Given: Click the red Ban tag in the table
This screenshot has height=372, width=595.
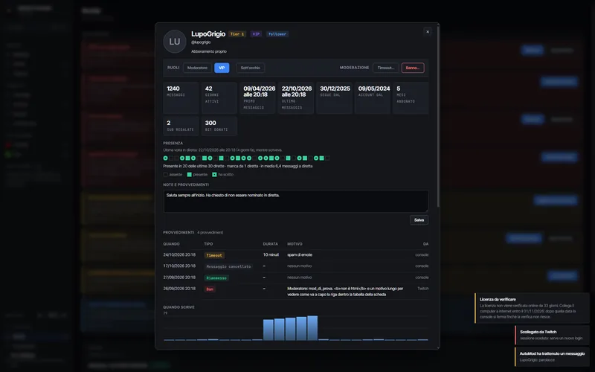Looking at the screenshot, I should pyautogui.click(x=210, y=289).
